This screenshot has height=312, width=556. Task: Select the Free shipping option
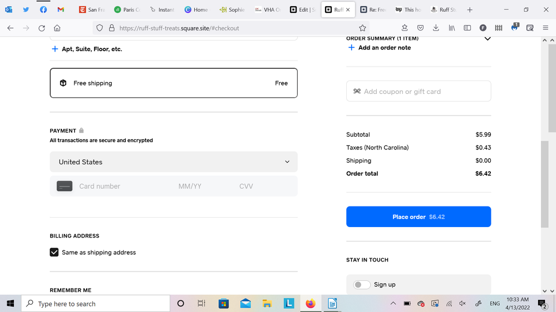(174, 83)
